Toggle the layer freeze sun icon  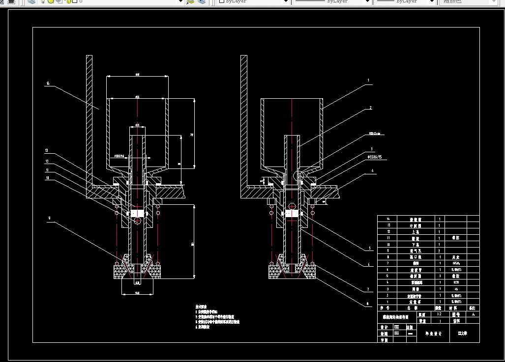point(51,1)
